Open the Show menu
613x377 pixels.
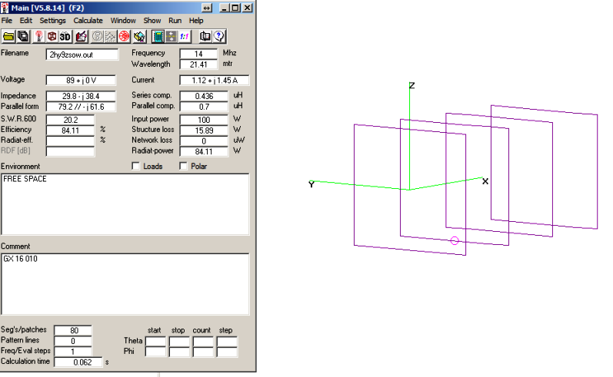coord(152,21)
